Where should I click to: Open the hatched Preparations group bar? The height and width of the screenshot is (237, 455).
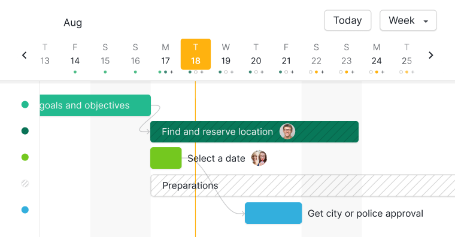click(303, 186)
